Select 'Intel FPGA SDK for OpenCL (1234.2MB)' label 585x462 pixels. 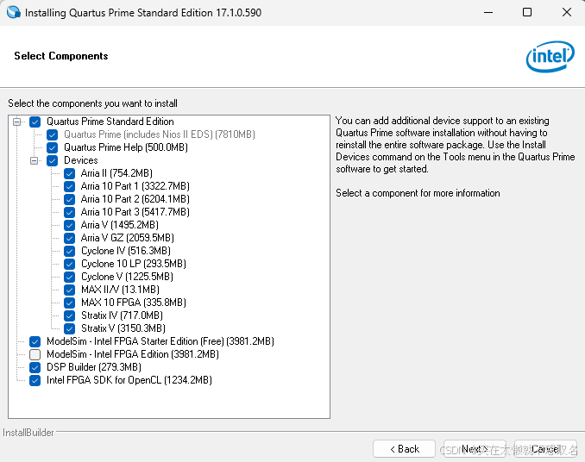[x=129, y=380]
